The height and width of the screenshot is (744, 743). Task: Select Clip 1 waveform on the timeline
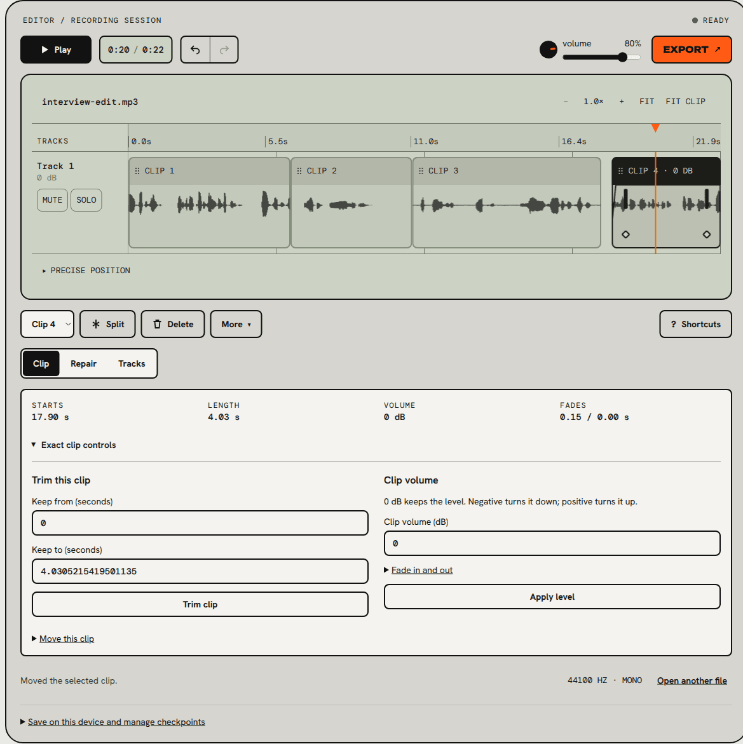[x=209, y=205]
